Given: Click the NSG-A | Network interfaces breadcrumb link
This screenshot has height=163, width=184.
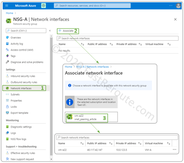Looking at the screenshot, I should pos(92,67).
